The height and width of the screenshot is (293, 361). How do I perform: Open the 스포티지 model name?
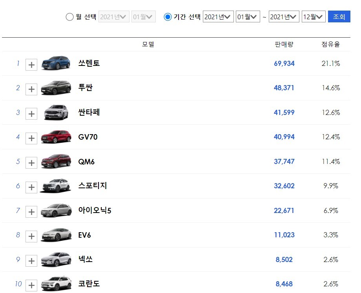[x=93, y=186]
